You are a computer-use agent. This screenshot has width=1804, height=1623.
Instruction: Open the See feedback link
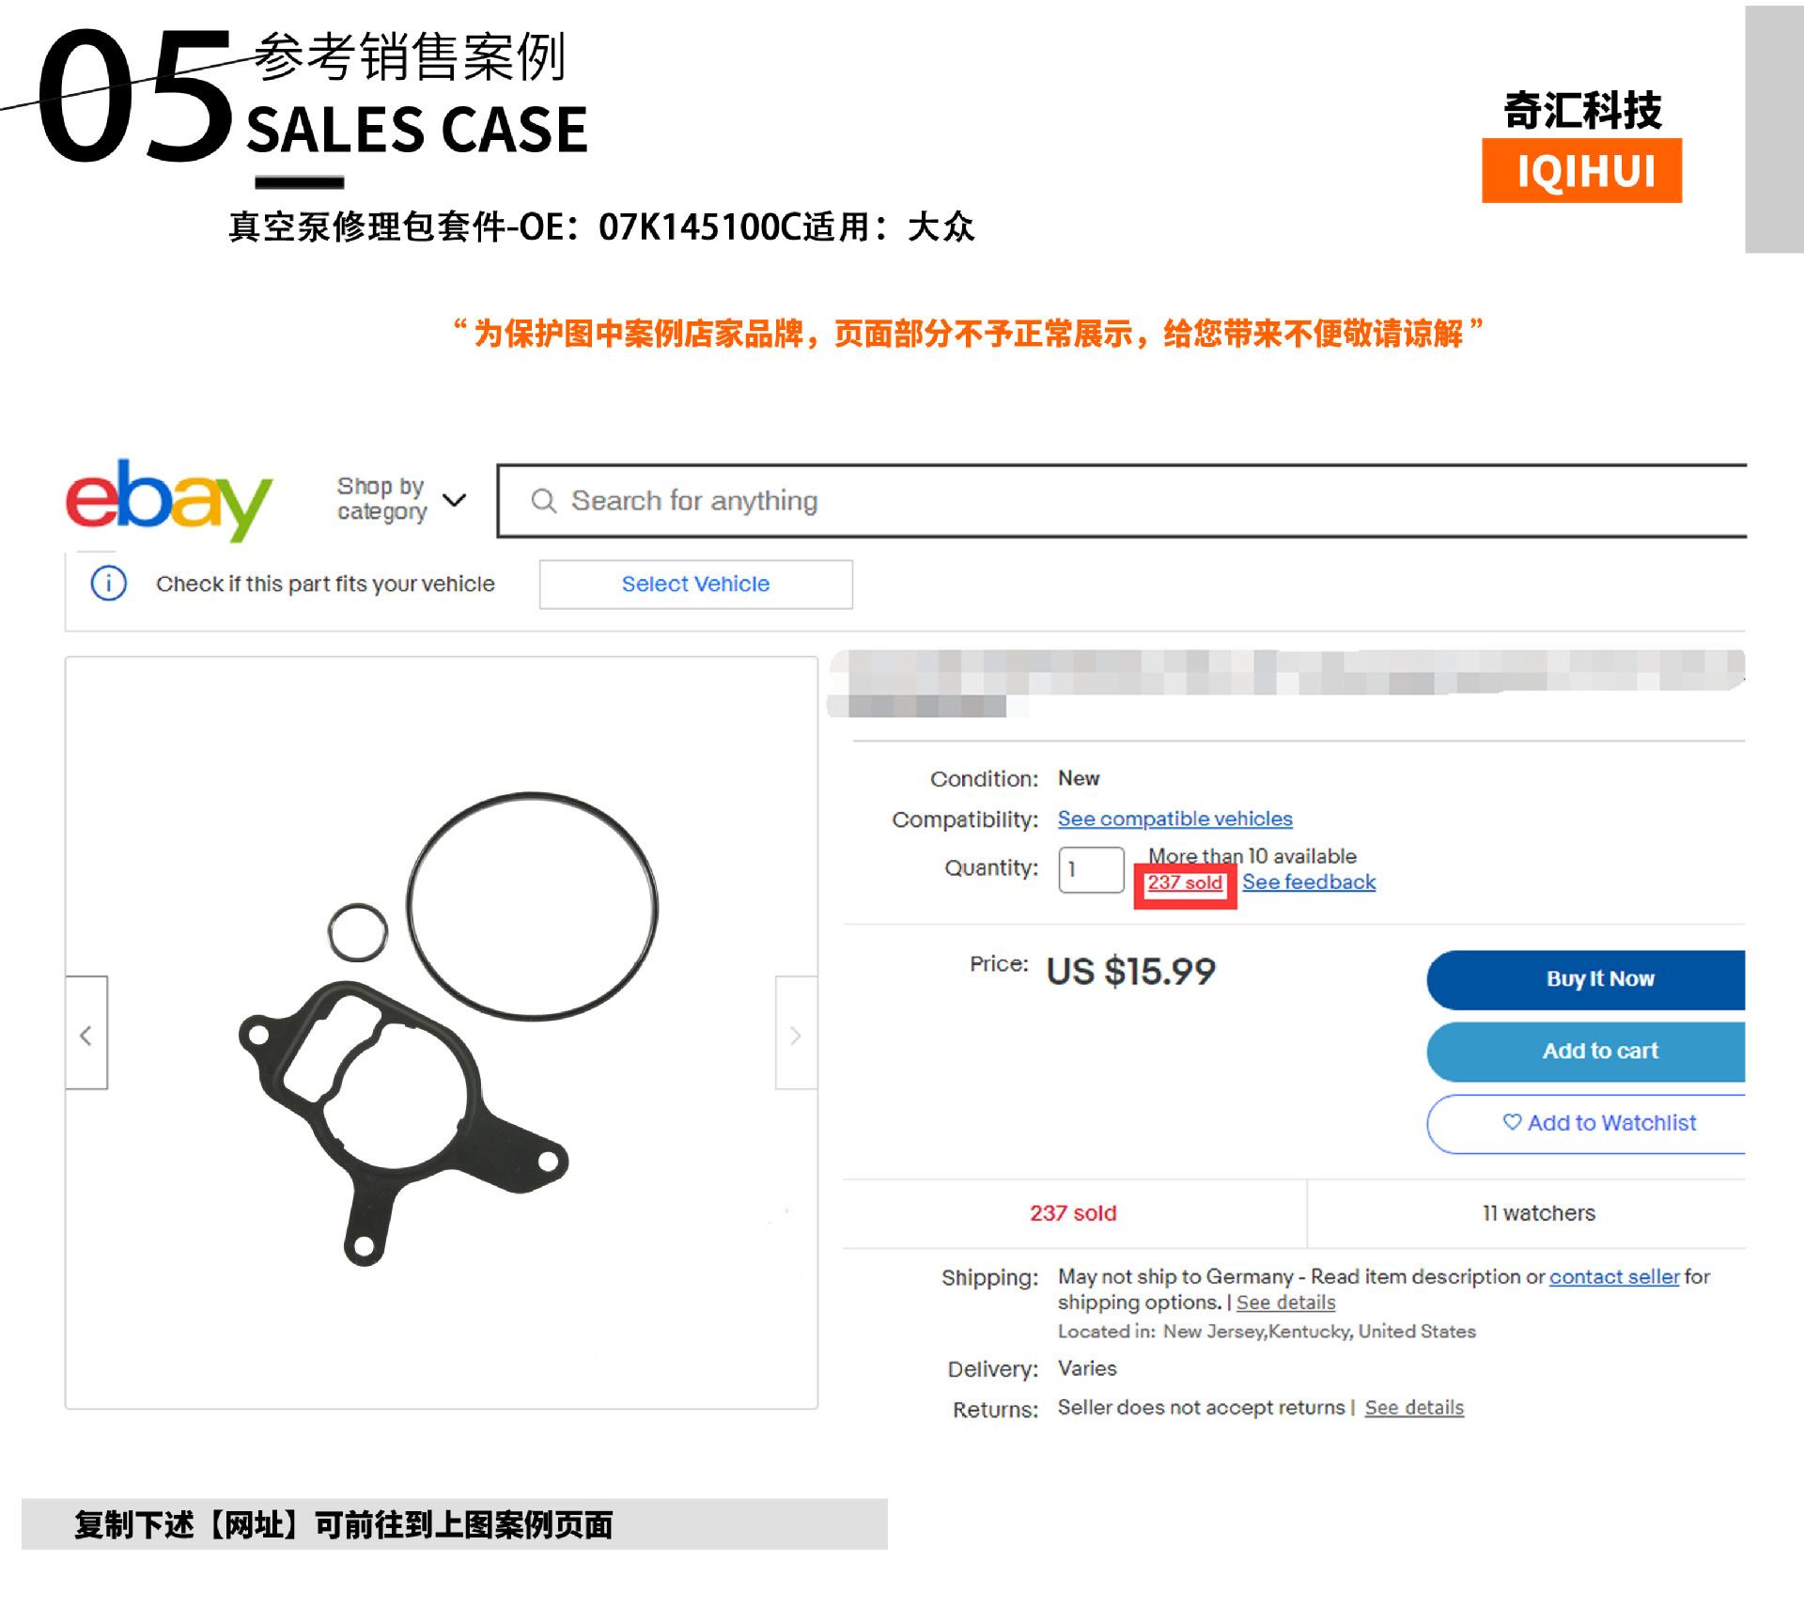coord(1309,882)
